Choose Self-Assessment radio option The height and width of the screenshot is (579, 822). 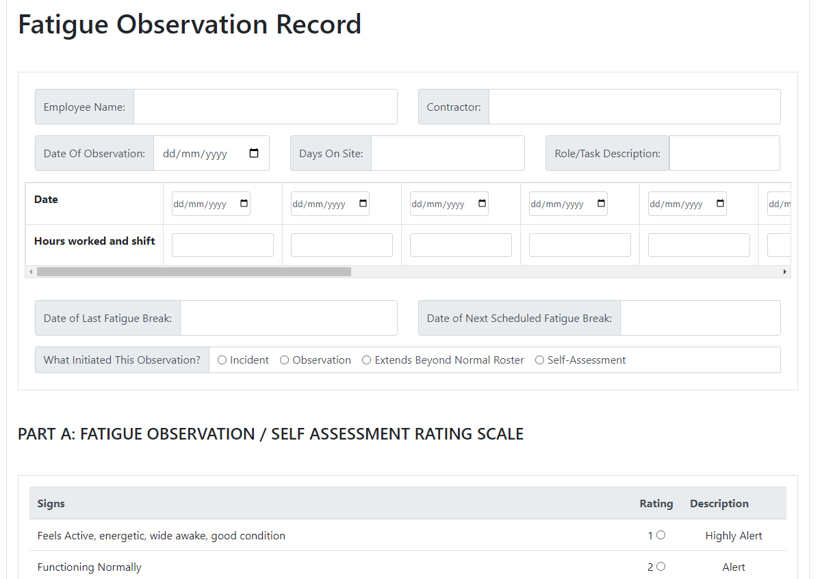pos(539,360)
